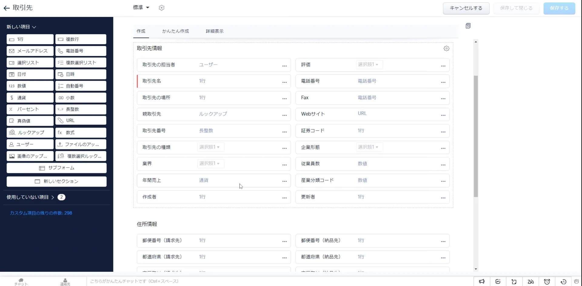Open the alarm clock reminder icon

(x=547, y=281)
